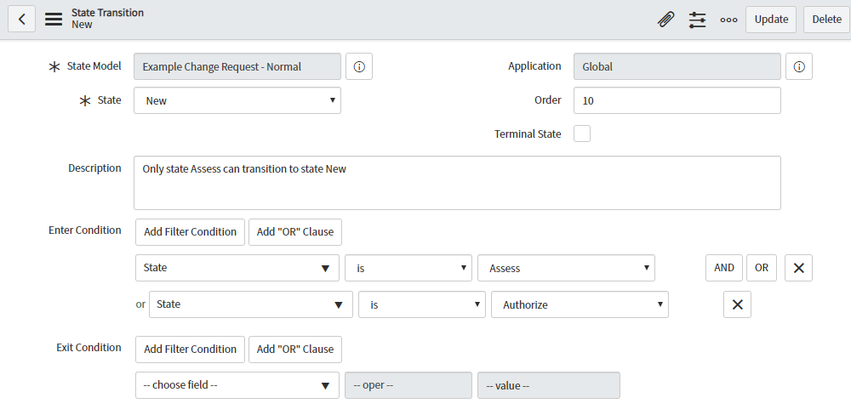Viewport: 851px width, 415px height.
Task: Open the personalize form settings icon
Action: pyautogui.click(x=697, y=20)
